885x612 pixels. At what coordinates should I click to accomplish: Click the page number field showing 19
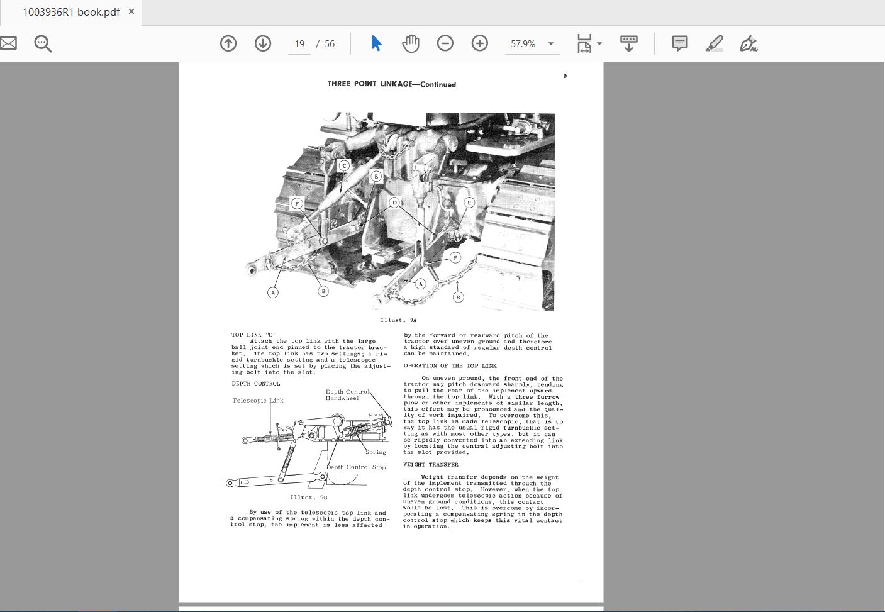coord(299,44)
